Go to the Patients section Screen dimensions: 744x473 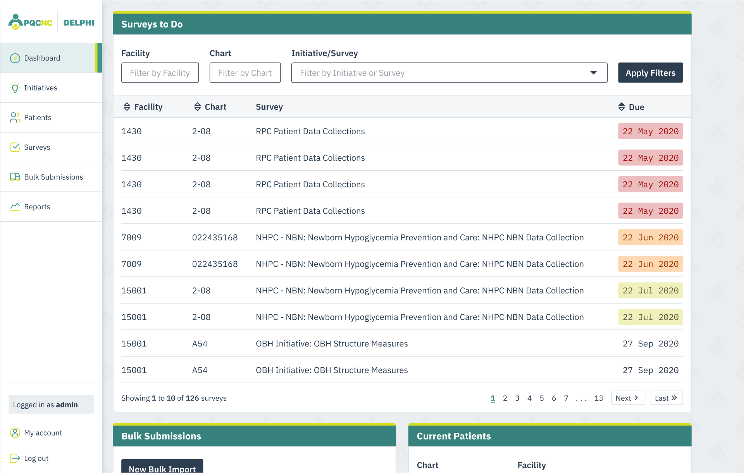coord(51,118)
